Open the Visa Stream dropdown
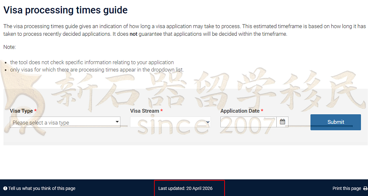 click(170, 122)
